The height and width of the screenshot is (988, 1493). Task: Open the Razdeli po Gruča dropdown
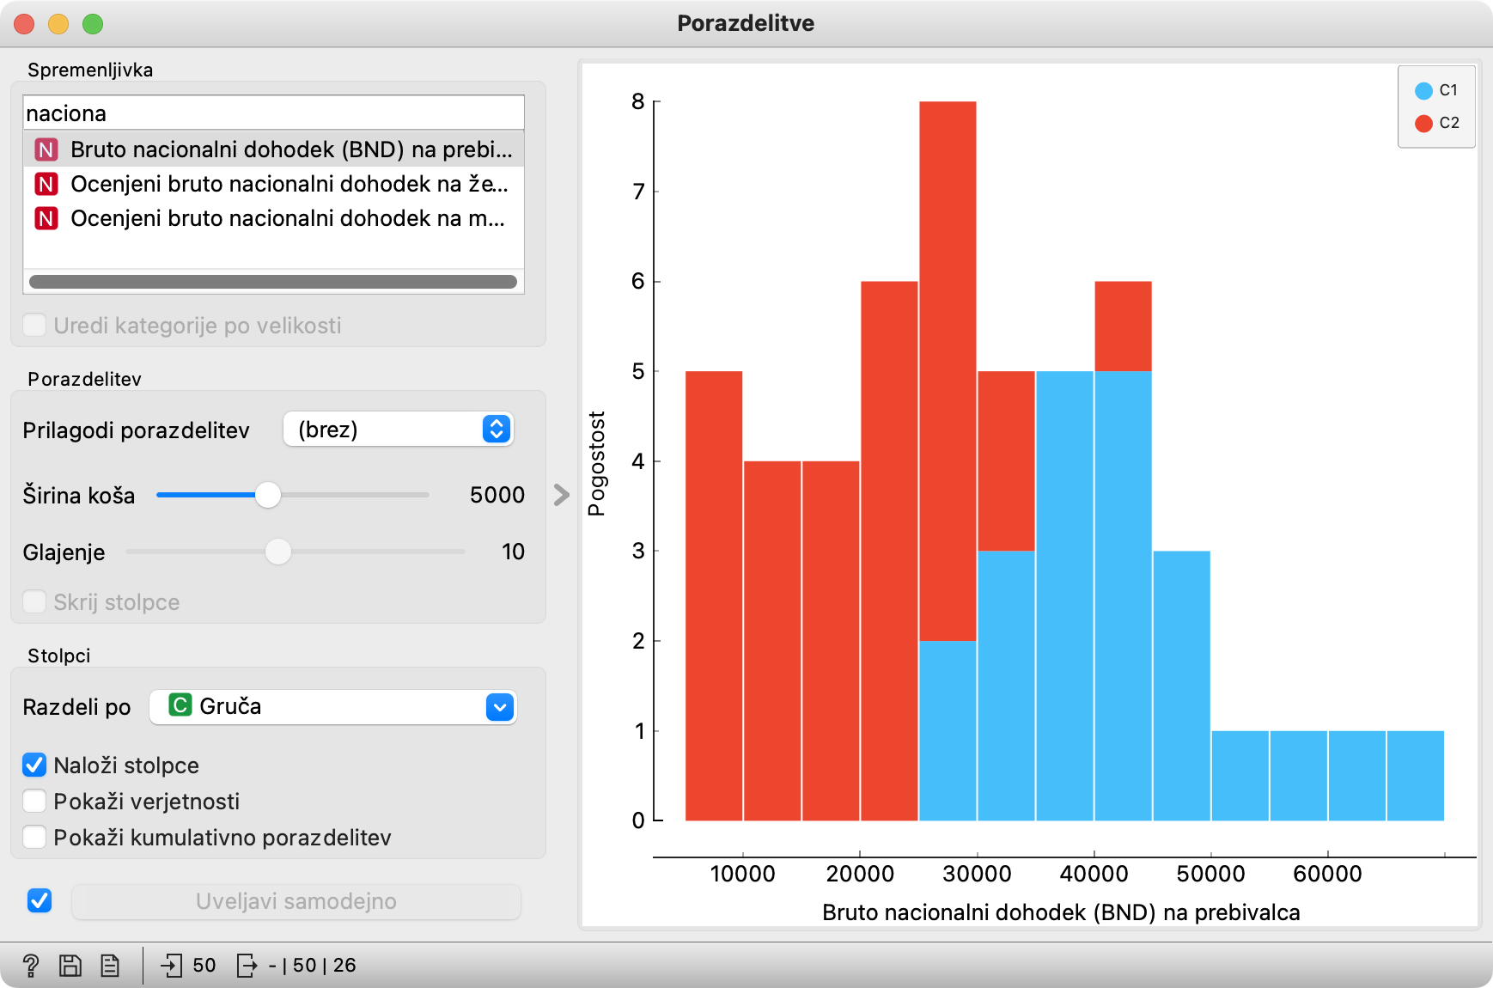point(333,706)
